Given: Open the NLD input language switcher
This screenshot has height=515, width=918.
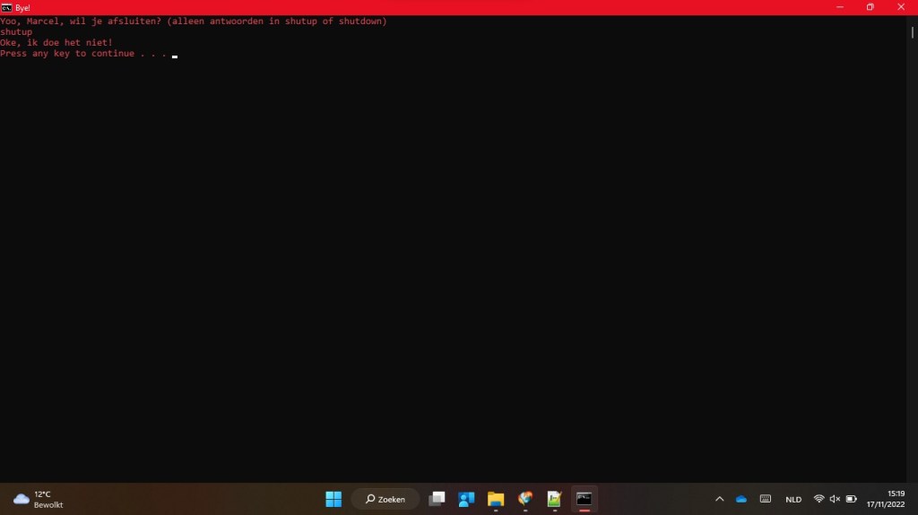Looking at the screenshot, I should tap(793, 499).
